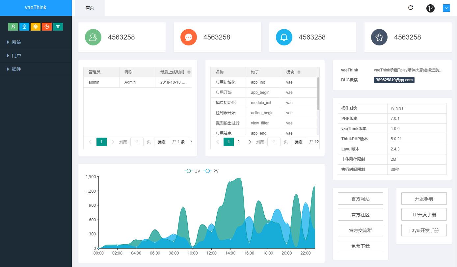Viewport: 457px width, 267px height.
Task: Sort by 最后上线时间 column arrows
Action: pyautogui.click(x=189, y=72)
